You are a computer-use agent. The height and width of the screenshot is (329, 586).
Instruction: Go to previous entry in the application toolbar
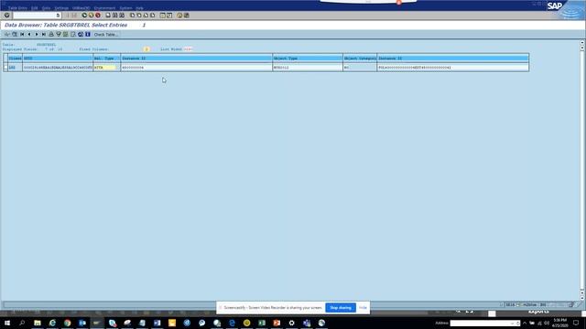coord(29,35)
